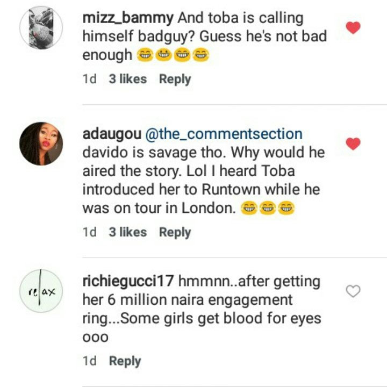
Task: Open mizz_bammy's profile picture
Action: 41,27
